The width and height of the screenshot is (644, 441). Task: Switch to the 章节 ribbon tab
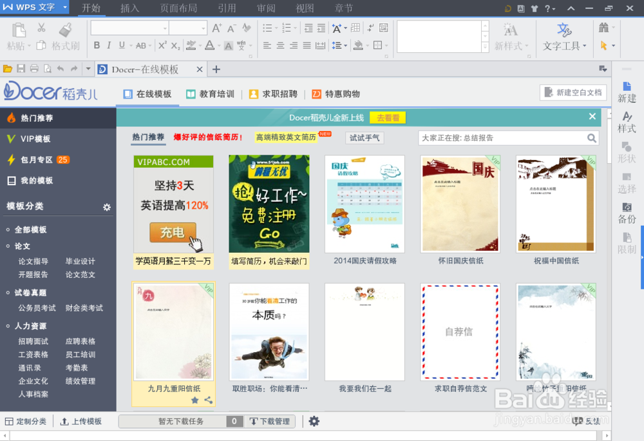tap(344, 8)
